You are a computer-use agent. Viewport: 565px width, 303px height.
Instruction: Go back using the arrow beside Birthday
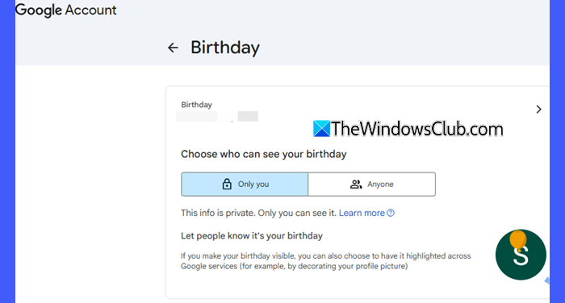pos(173,48)
